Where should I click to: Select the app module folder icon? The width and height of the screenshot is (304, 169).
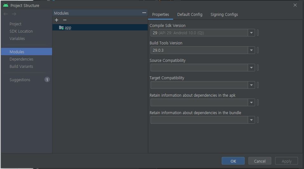(x=61, y=28)
